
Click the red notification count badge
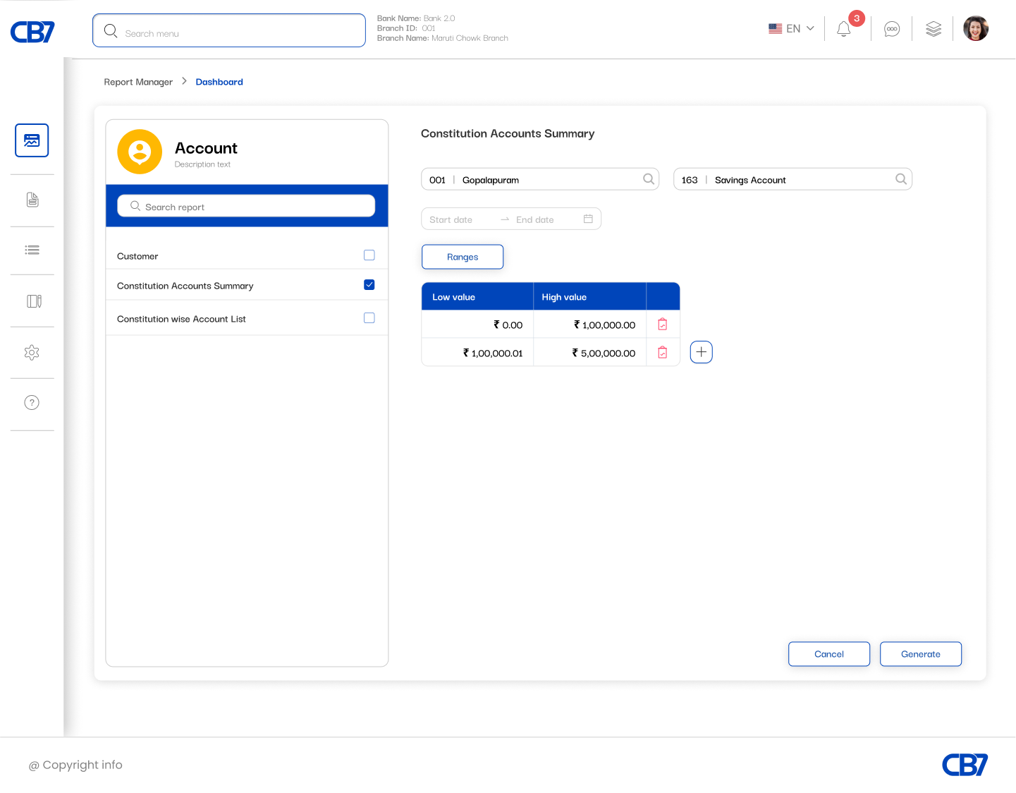click(x=857, y=18)
